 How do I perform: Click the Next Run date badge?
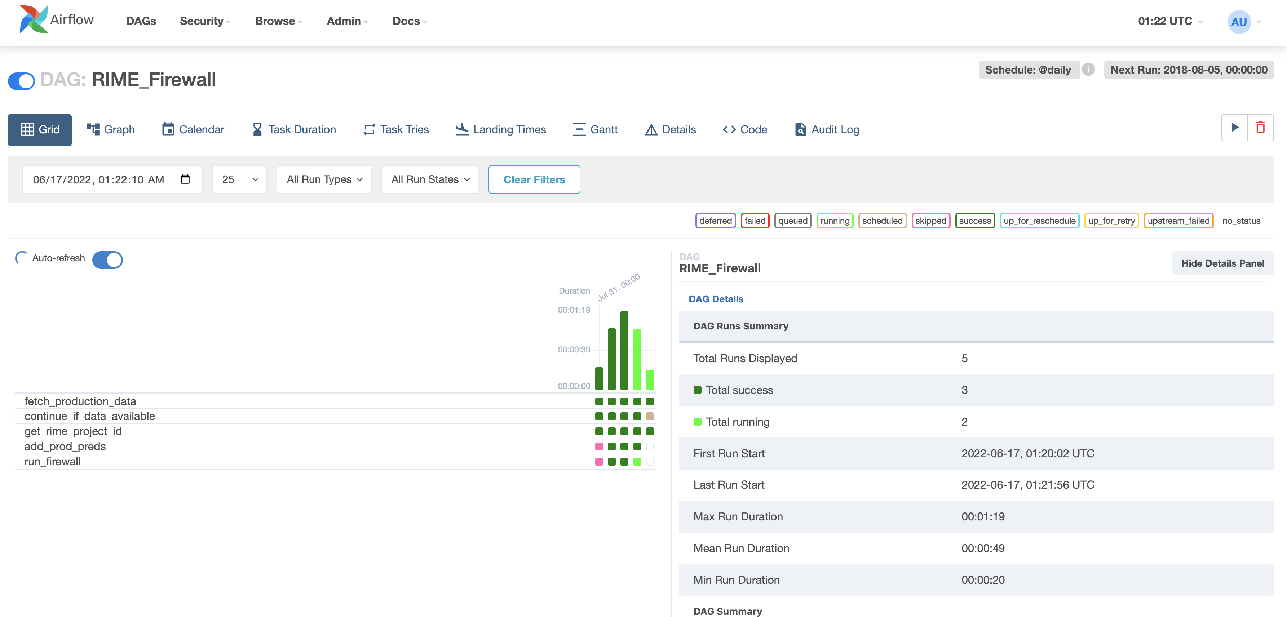pos(1189,70)
